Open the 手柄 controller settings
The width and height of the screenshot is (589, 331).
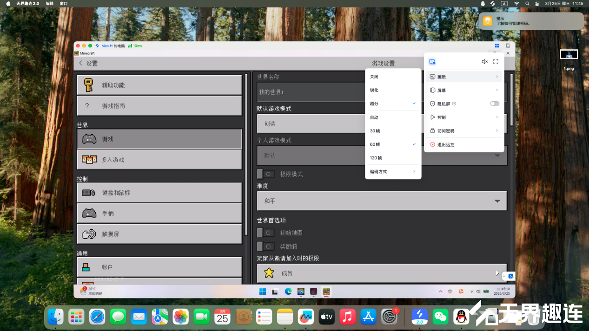point(159,214)
